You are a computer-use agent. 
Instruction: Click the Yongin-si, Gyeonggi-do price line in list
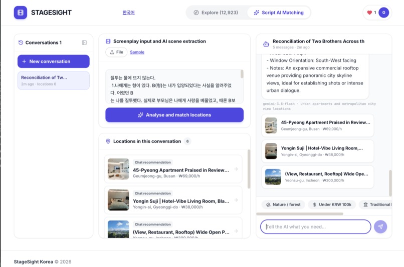click(x=168, y=207)
